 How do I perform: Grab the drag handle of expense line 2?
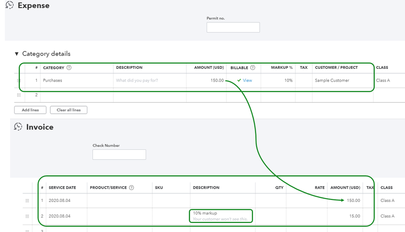19,95
